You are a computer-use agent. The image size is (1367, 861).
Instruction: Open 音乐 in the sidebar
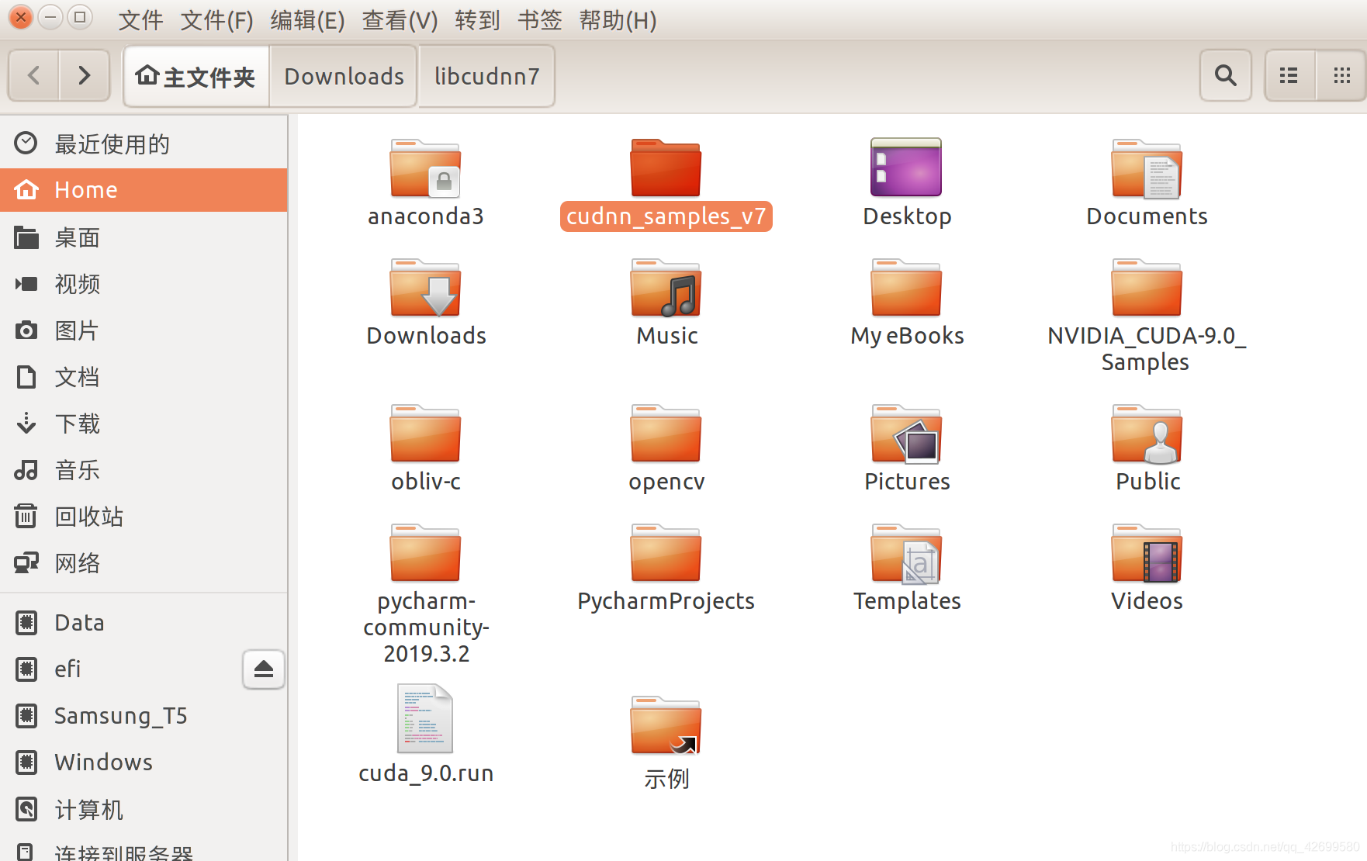click(144, 470)
